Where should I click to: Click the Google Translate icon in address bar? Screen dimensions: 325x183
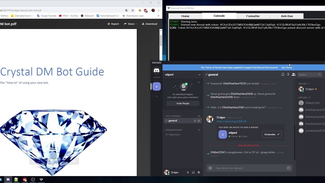coord(126,10)
